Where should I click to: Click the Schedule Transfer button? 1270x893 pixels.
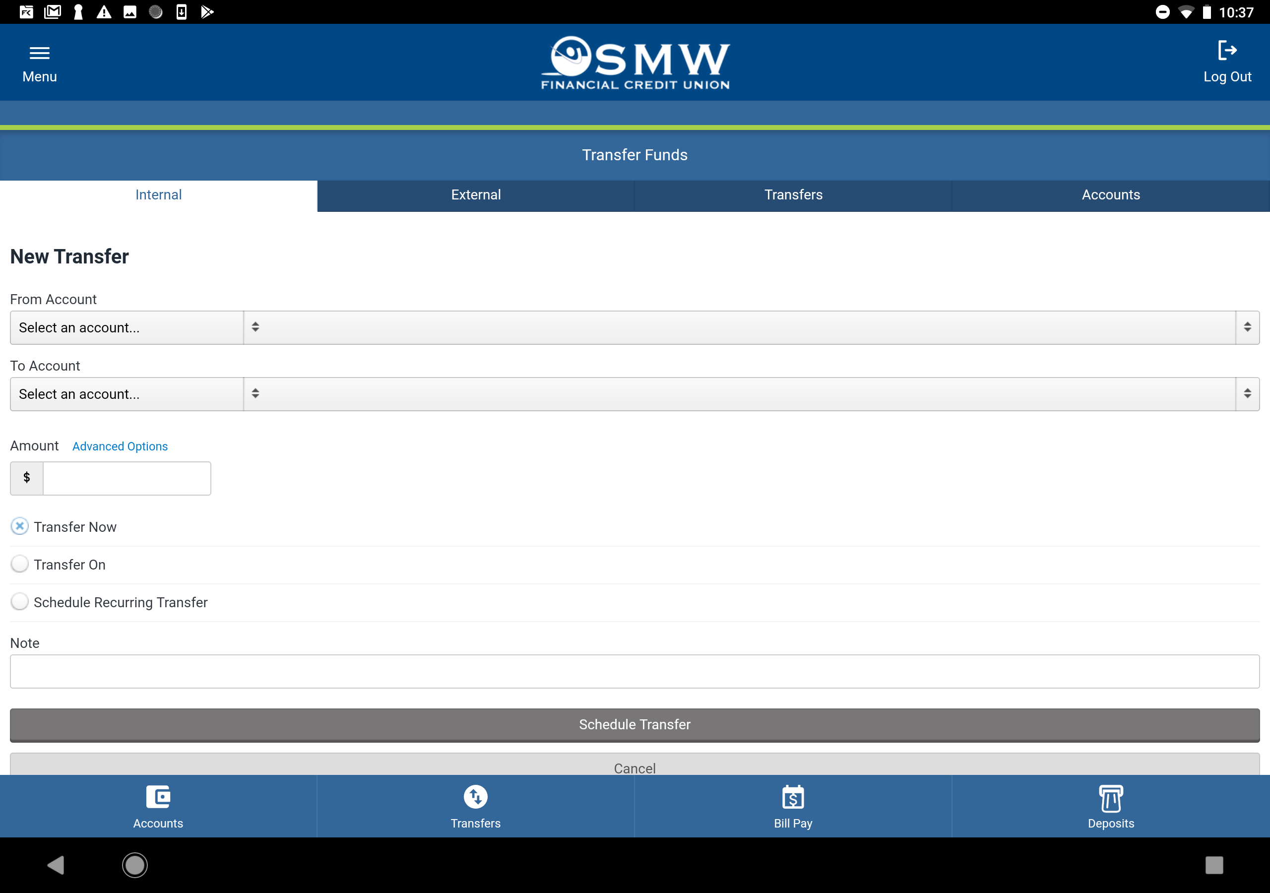[x=635, y=725]
